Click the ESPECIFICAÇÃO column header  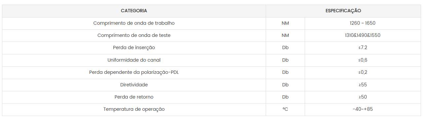click(343, 11)
